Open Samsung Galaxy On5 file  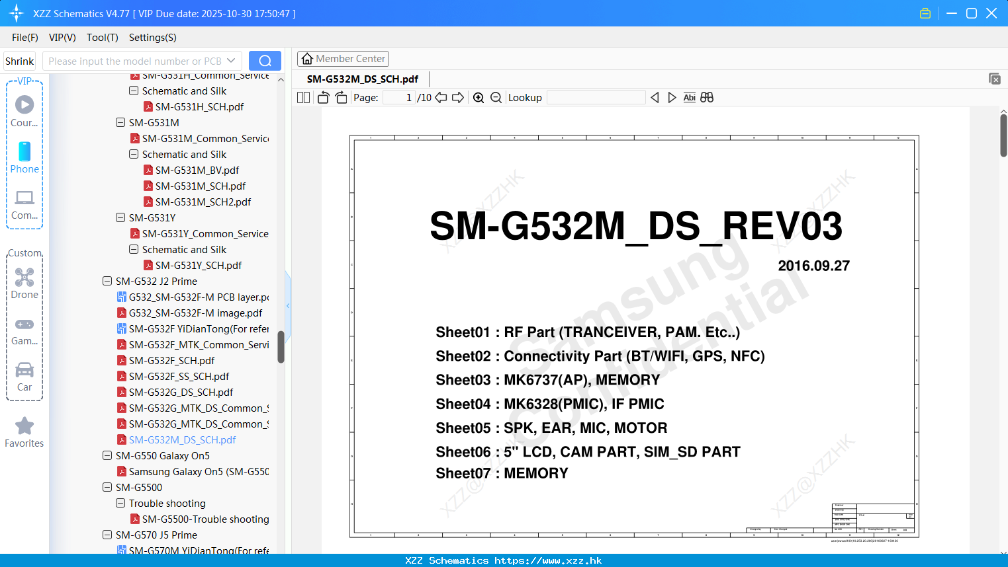coord(199,471)
